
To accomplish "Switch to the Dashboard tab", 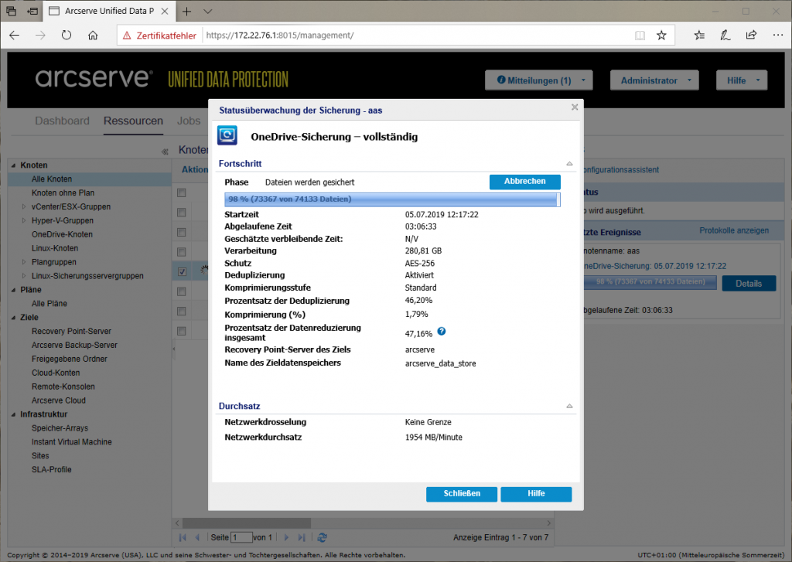I will tap(62, 121).
